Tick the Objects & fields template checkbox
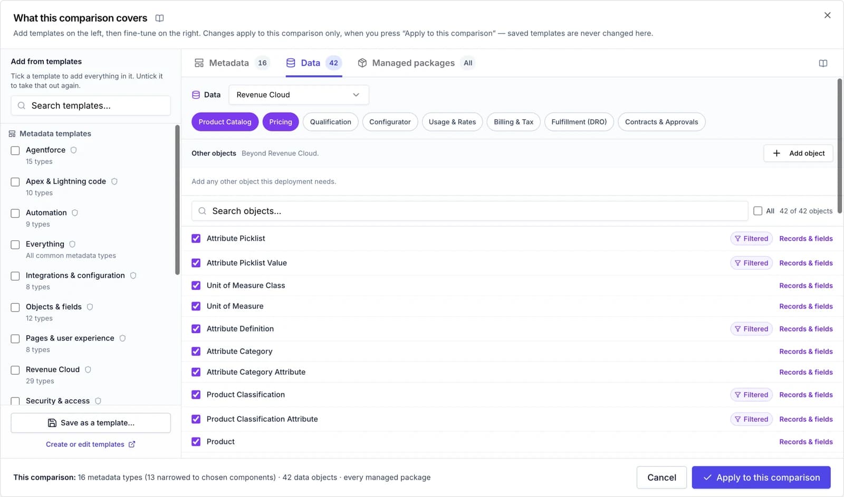This screenshot has height=497, width=844. [x=15, y=307]
